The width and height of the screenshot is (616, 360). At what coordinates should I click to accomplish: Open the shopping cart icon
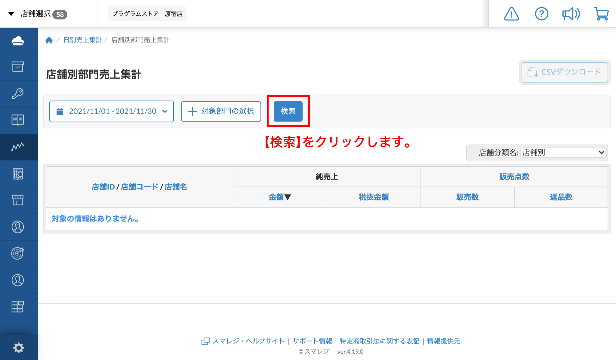coord(601,14)
